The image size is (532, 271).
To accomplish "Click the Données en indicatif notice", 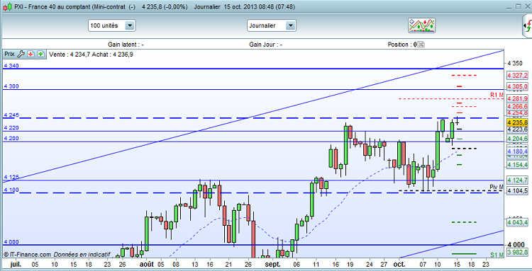I will pyautogui.click(x=82, y=254).
